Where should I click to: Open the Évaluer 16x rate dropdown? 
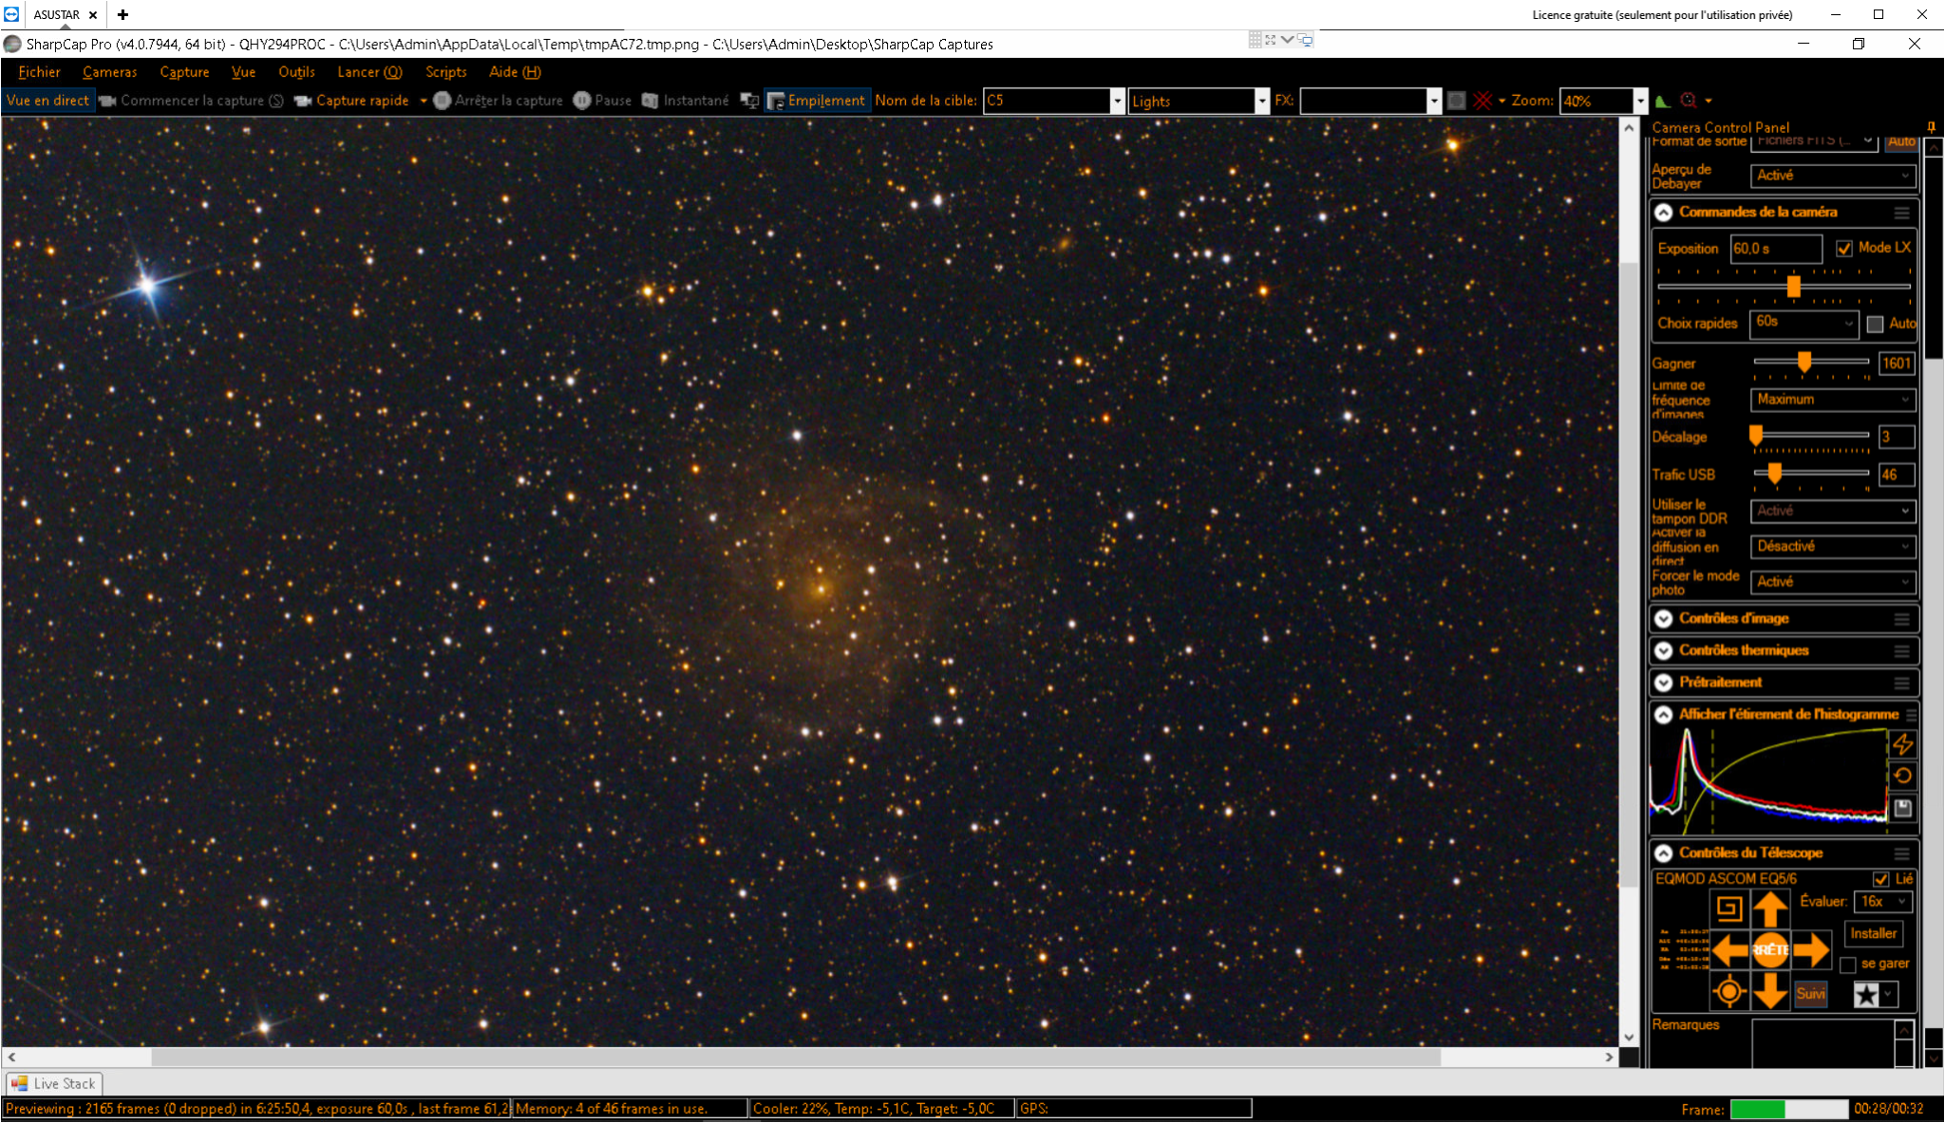coord(1882,902)
